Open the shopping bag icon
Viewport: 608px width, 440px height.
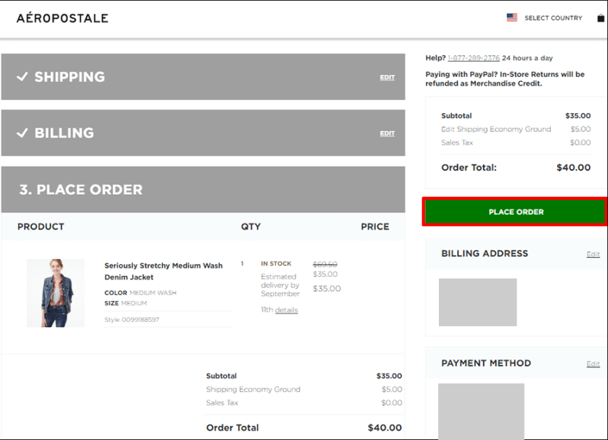point(600,18)
